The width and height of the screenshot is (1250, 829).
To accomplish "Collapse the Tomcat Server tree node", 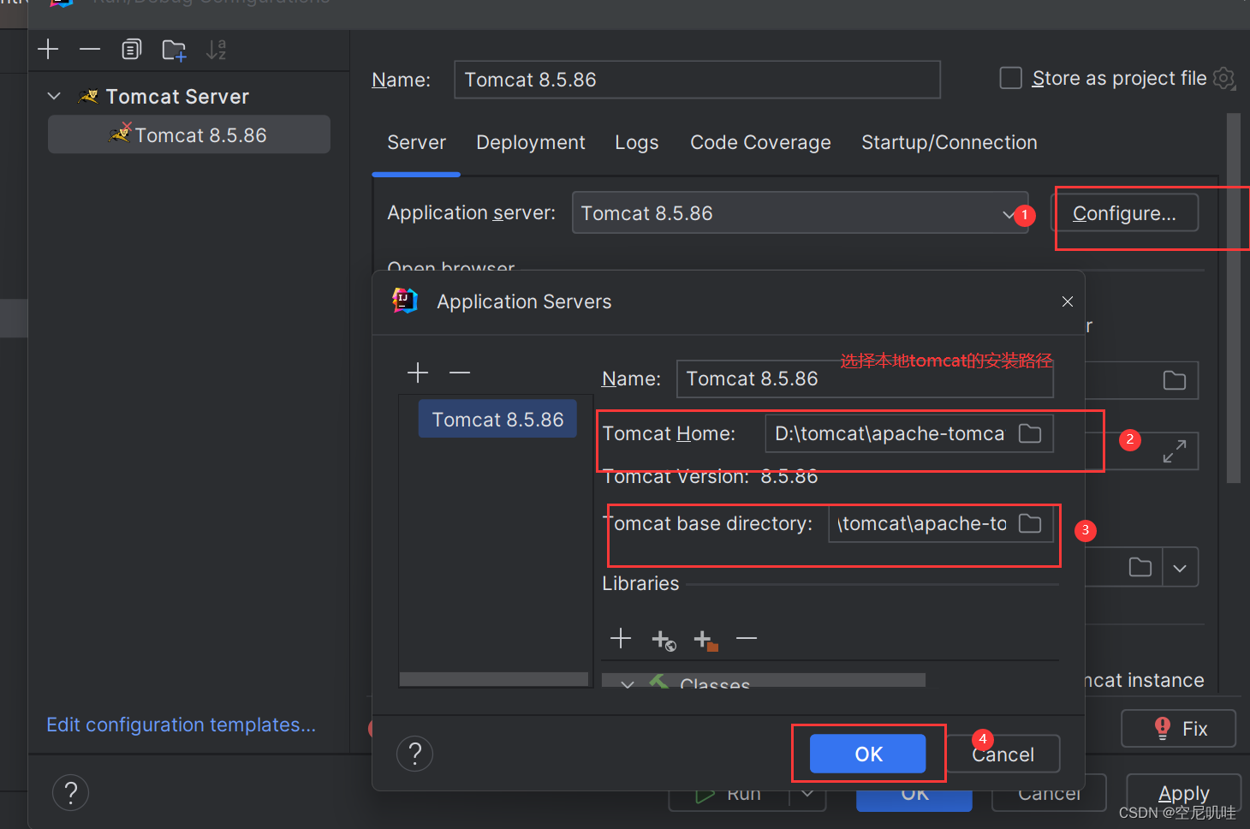I will point(53,96).
